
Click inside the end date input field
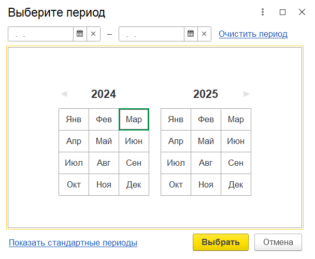coord(152,34)
